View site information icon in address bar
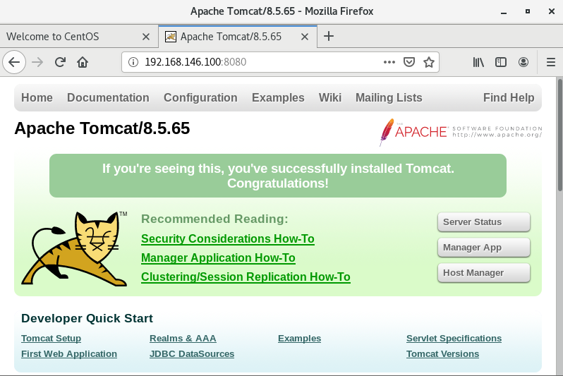 [x=133, y=62]
